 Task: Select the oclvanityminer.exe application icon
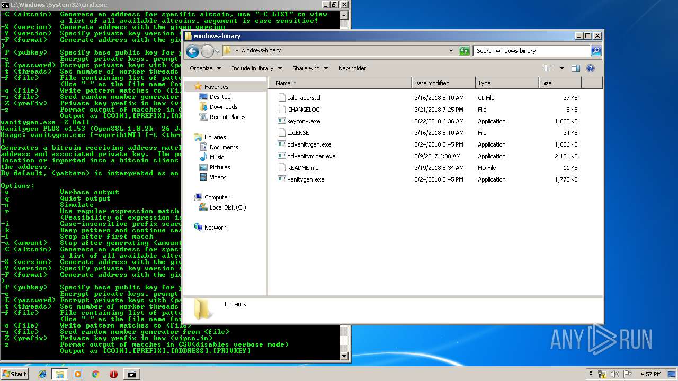pyautogui.click(x=282, y=156)
